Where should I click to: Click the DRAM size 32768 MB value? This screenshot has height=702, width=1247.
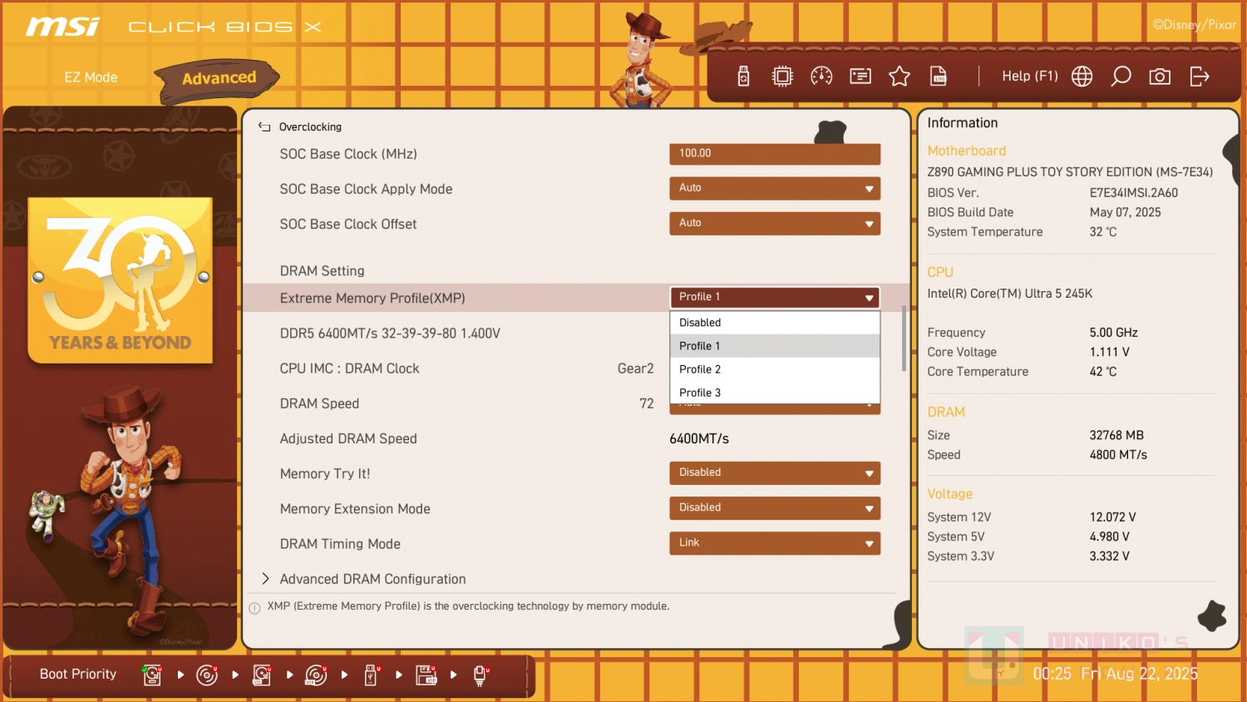point(1116,435)
